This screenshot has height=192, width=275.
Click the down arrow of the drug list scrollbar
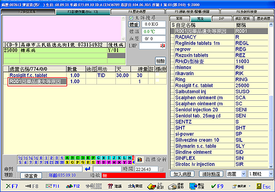pyautogui.click(x=271, y=166)
